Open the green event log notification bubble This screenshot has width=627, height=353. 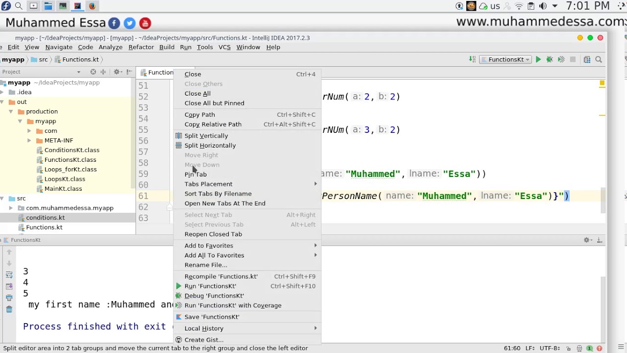click(x=589, y=348)
